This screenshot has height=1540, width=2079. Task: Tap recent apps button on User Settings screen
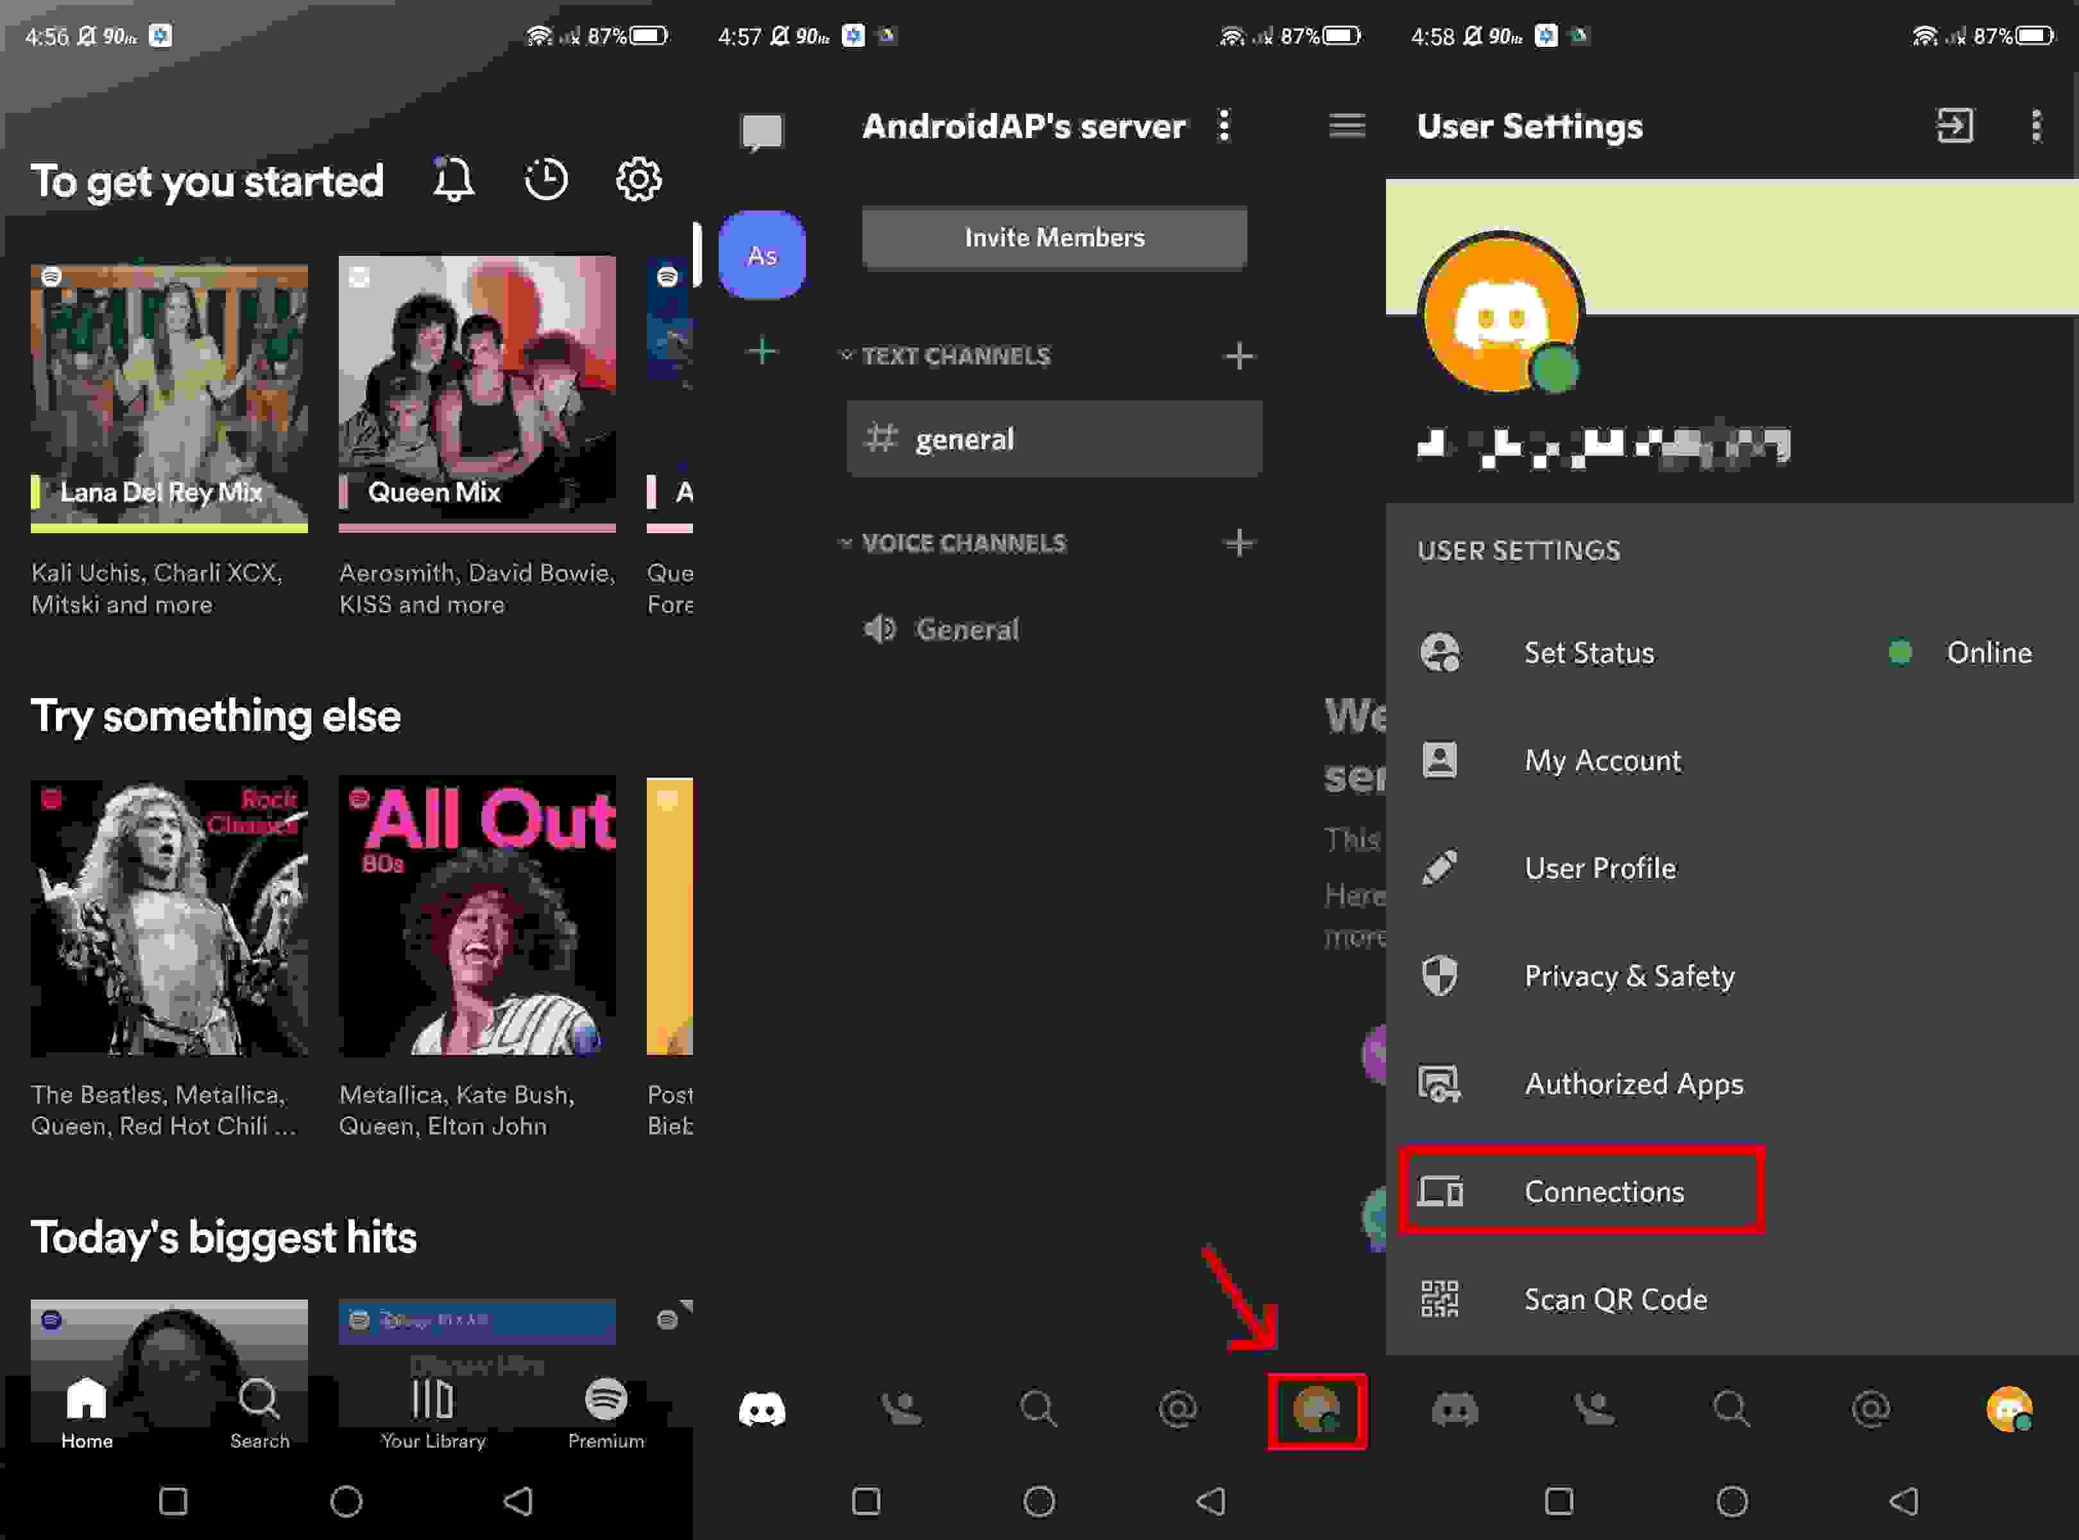click(x=1559, y=1502)
